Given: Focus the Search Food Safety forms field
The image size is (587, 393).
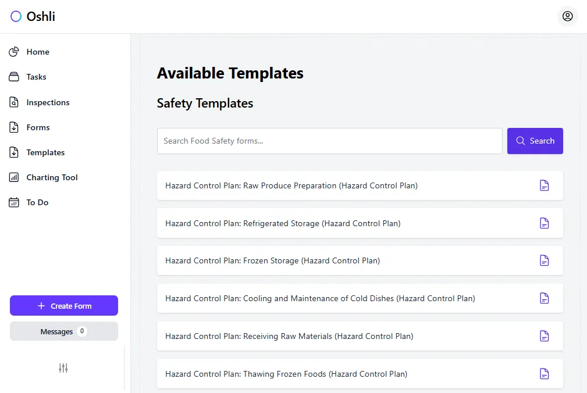Looking at the screenshot, I should click(329, 141).
